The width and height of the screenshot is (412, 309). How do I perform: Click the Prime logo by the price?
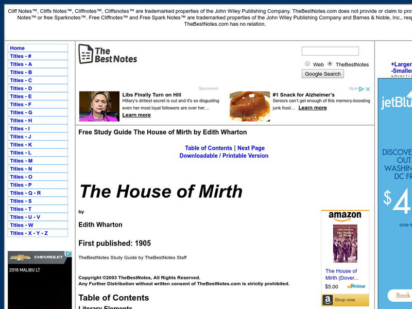[356, 286]
